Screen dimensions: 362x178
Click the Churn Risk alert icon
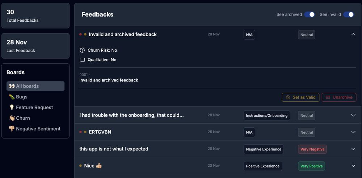pyautogui.click(x=82, y=50)
